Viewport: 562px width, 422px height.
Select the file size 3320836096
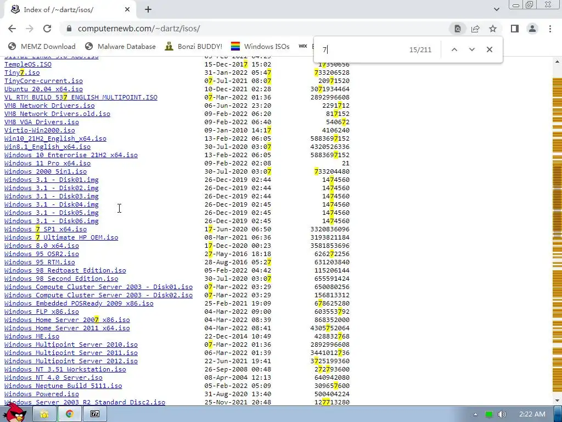pyautogui.click(x=330, y=230)
